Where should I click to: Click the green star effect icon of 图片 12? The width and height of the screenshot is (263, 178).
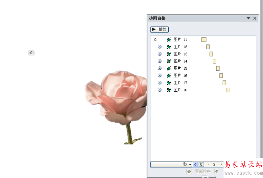[x=169, y=47]
